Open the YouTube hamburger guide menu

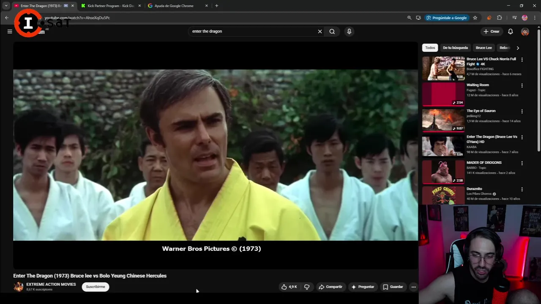point(10,31)
